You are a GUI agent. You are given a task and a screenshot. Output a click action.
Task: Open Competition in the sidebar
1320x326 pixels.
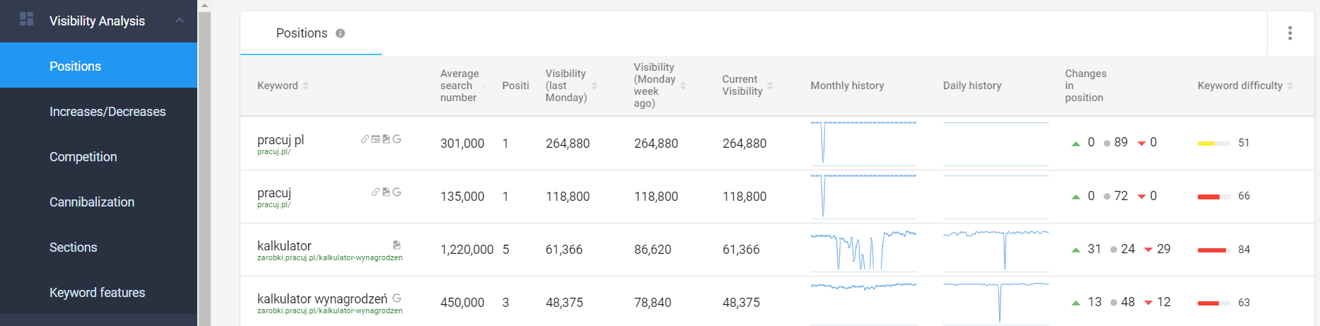98,156
